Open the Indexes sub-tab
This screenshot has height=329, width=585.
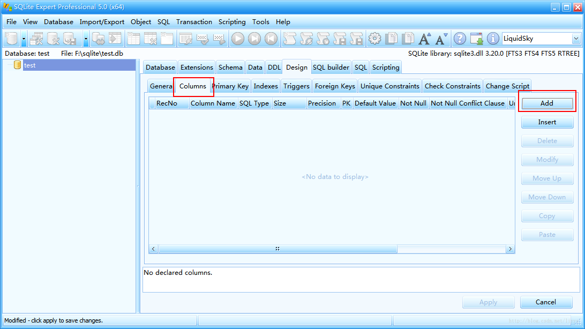(266, 86)
